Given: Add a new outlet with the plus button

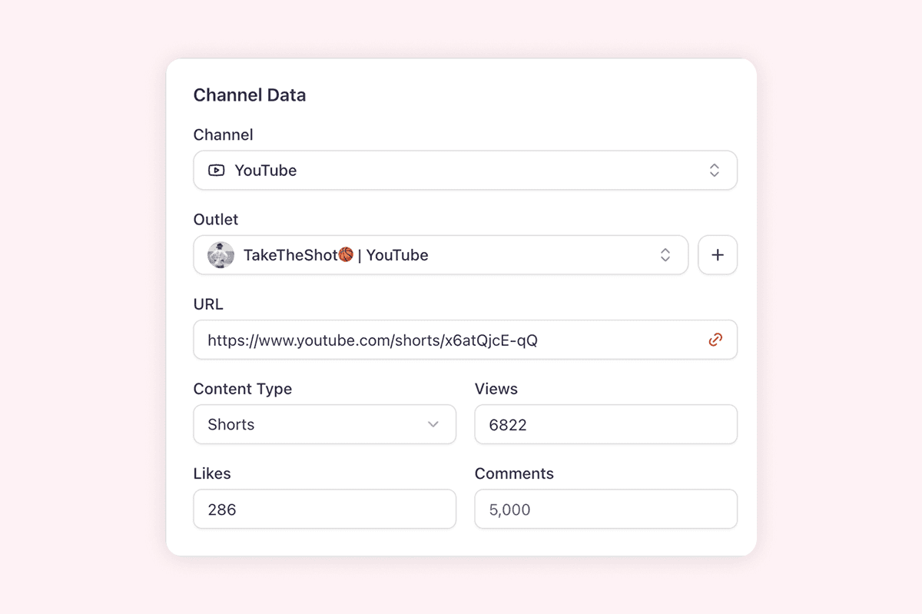Looking at the screenshot, I should coord(717,254).
